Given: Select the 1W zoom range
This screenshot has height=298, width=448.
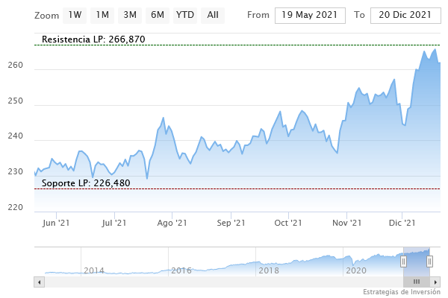Looking at the screenshot, I should [x=75, y=15].
